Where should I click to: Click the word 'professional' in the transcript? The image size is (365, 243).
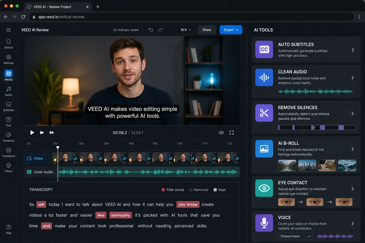[x=121, y=226]
